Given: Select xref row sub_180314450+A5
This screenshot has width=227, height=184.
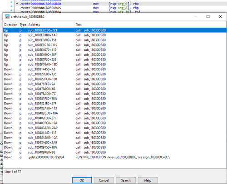Looking at the screenshot, I should pyautogui.click(x=115, y=70).
